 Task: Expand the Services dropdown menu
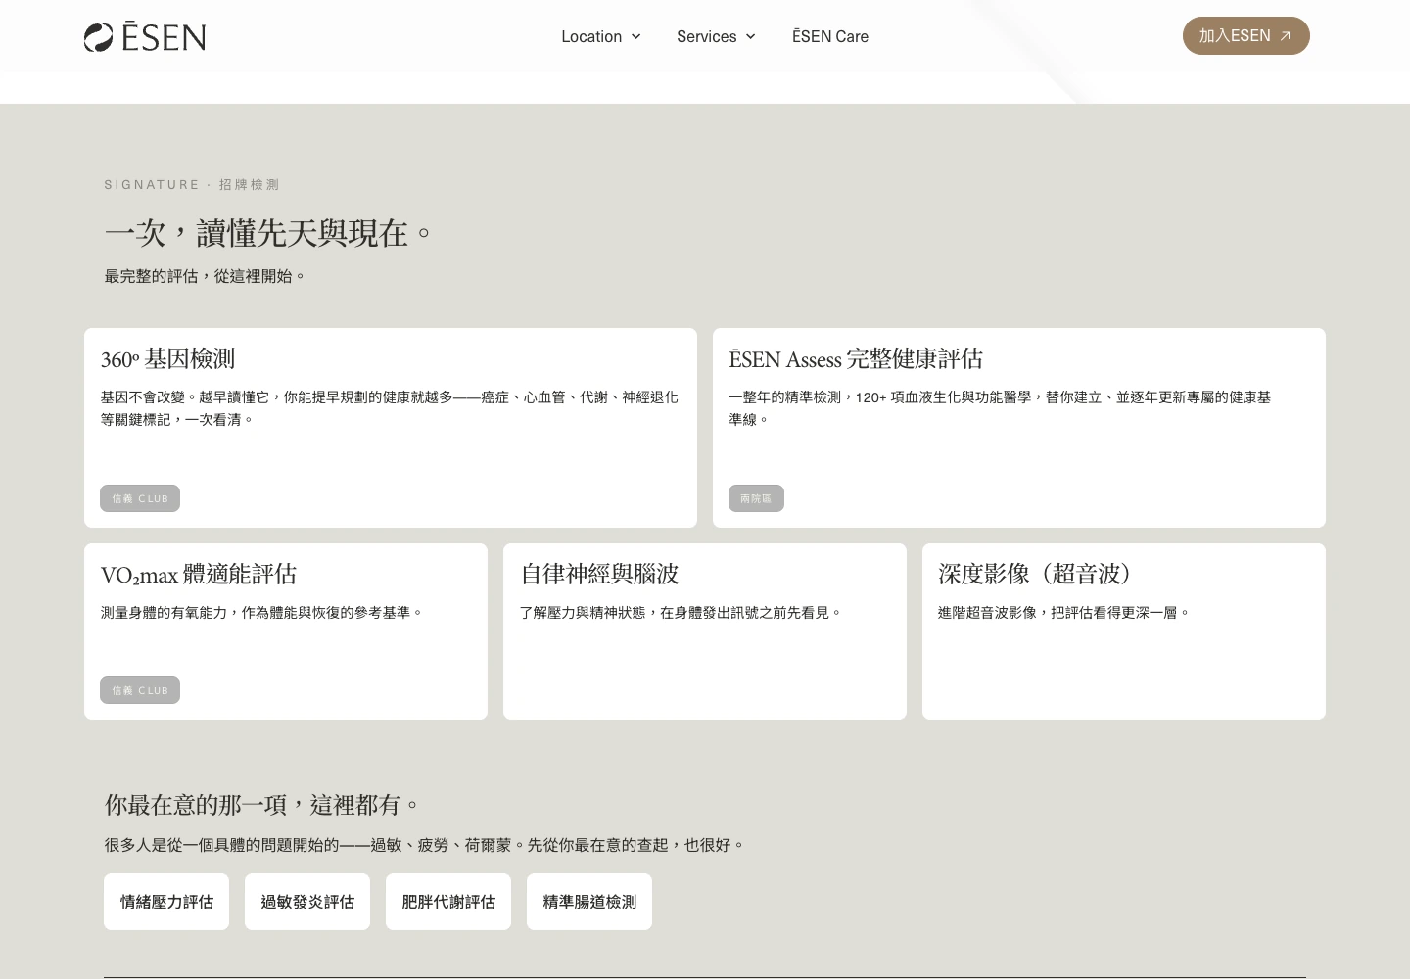coord(716,36)
